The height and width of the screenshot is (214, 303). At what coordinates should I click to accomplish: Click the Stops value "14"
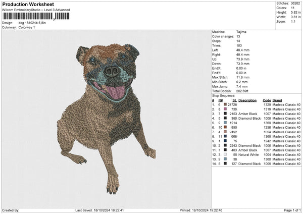coord(238,41)
